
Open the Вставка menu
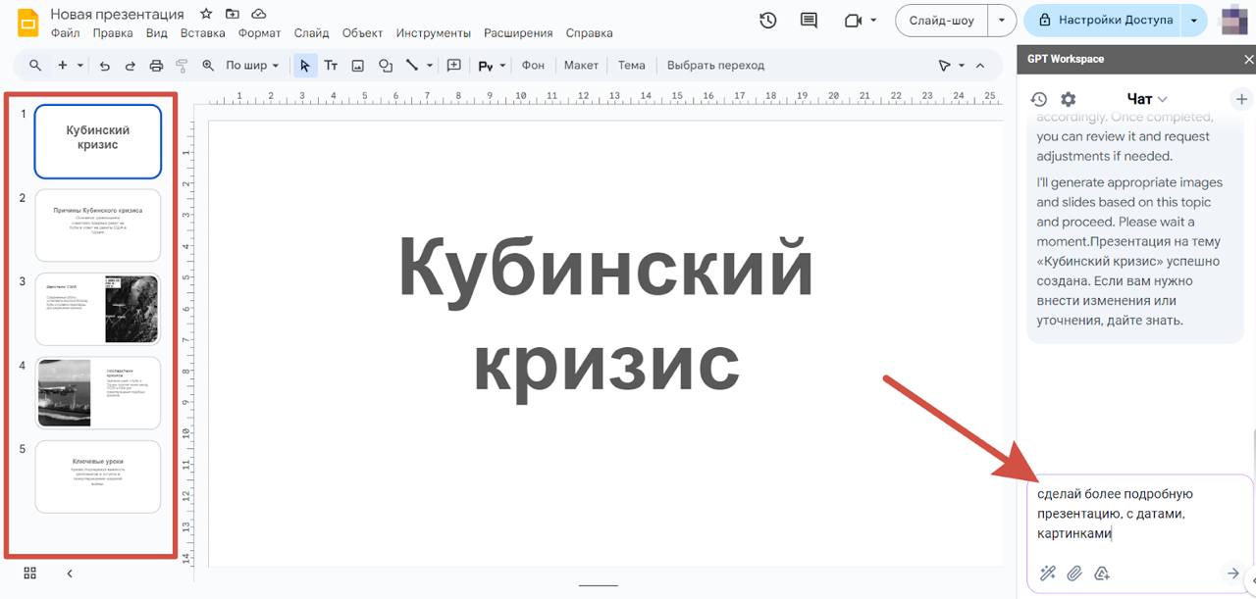(203, 33)
